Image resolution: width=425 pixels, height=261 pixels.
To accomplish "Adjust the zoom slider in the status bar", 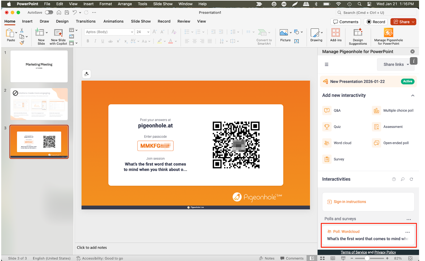I will tap(367, 258).
